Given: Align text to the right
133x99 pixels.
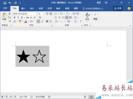Looking at the screenshot, I should click(63, 17).
